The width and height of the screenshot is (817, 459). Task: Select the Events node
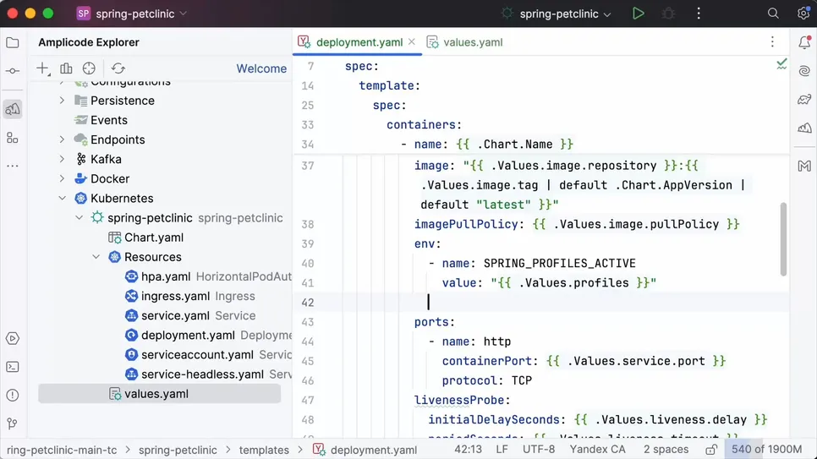point(109,120)
